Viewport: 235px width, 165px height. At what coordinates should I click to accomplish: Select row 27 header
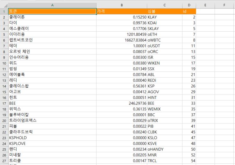(4, 161)
